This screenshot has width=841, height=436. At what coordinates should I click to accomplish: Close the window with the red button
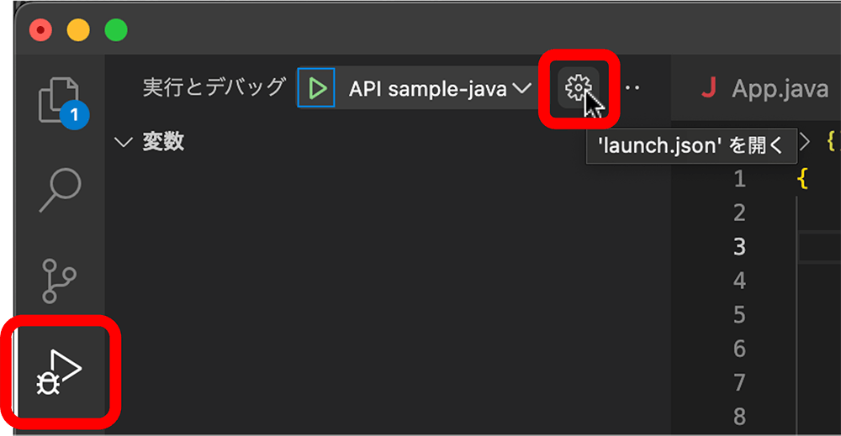(x=40, y=30)
